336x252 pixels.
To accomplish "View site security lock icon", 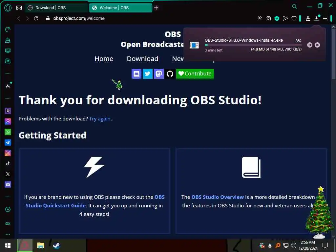I will pyautogui.click(x=48, y=18).
